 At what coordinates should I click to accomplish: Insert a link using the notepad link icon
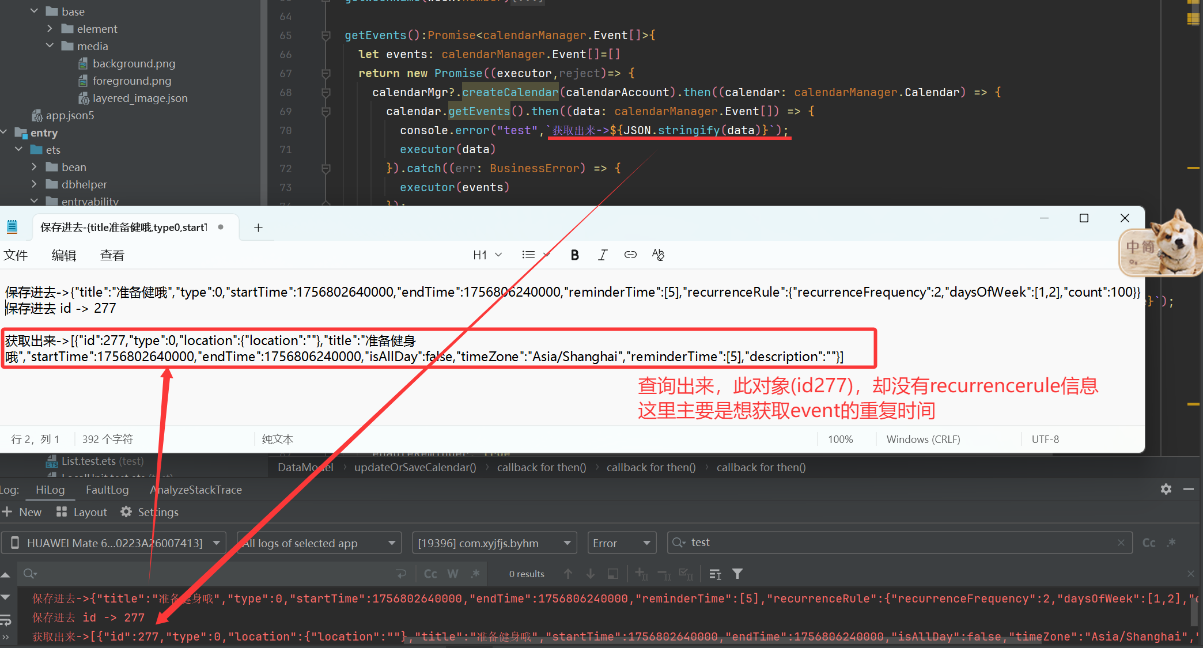click(x=630, y=255)
